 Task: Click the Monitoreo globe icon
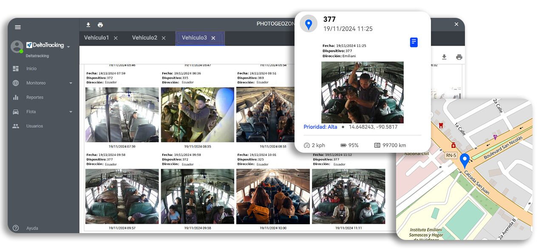[16, 83]
